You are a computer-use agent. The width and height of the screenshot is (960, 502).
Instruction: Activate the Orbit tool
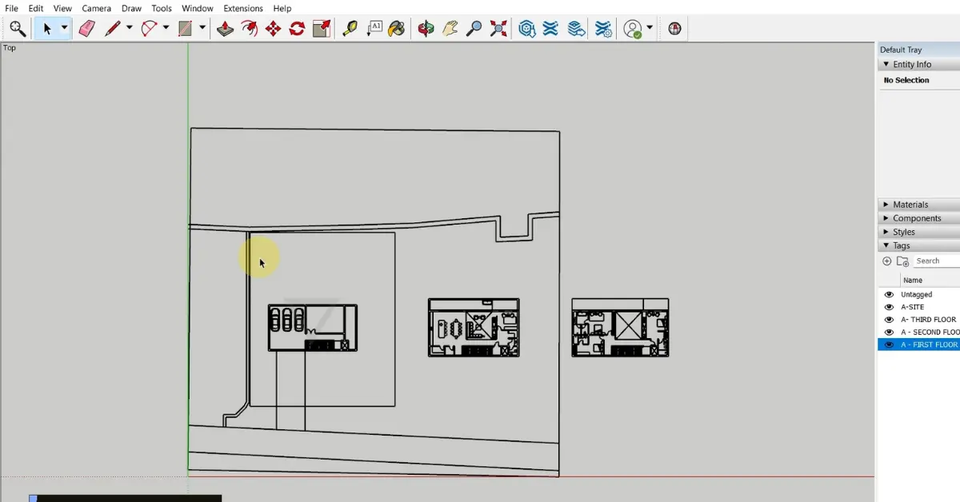(426, 28)
